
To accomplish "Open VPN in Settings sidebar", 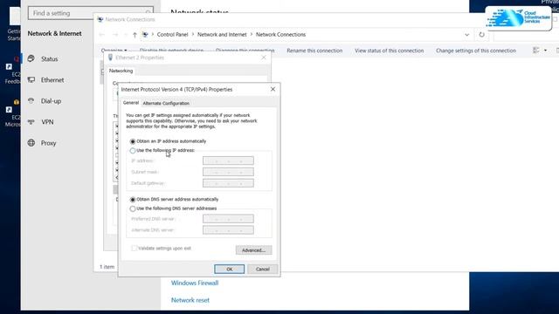I will [47, 122].
